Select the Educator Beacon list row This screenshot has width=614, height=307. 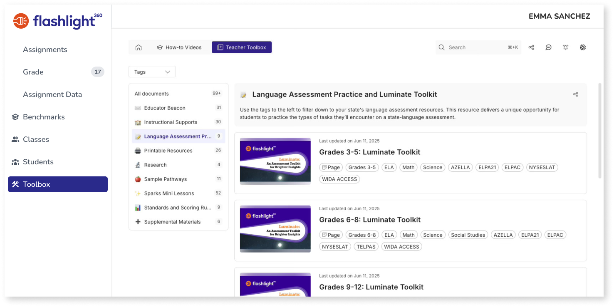pyautogui.click(x=178, y=108)
